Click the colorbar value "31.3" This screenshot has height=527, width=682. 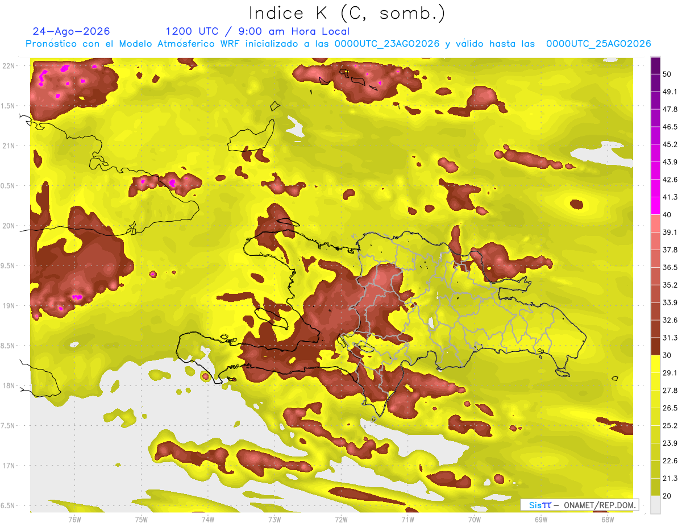669,338
